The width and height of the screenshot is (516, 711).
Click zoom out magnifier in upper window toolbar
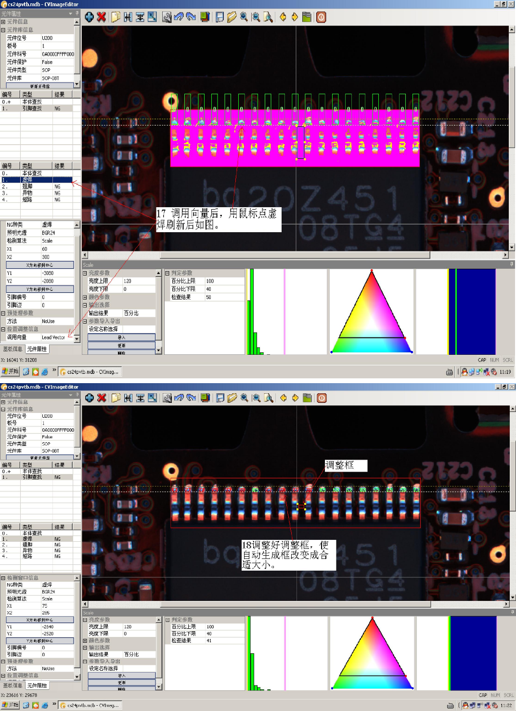point(256,17)
